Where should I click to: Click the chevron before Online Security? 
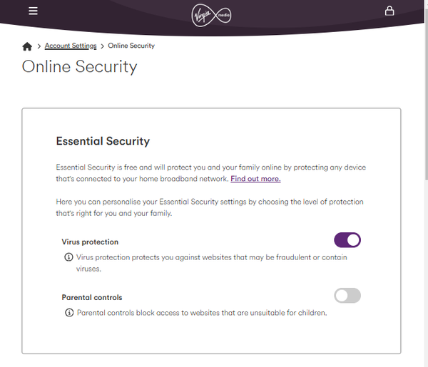pyautogui.click(x=102, y=46)
